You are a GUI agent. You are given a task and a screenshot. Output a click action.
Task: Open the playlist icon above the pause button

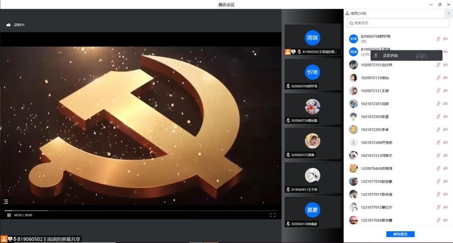6,202
